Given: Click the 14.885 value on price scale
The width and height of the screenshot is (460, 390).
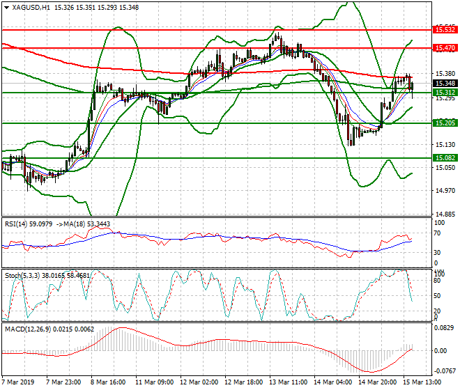Looking at the screenshot, I should pyautogui.click(x=444, y=214).
